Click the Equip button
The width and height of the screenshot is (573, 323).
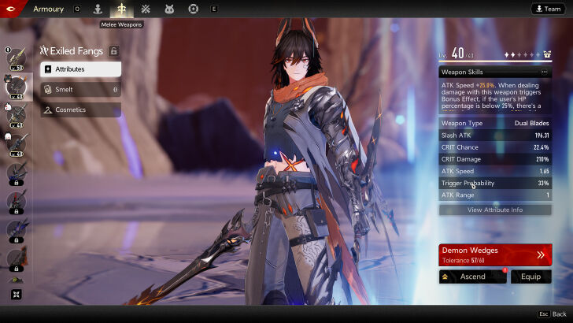(530, 277)
